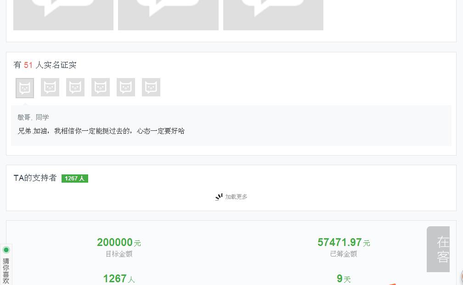Viewport: 463px width, 285px height.
Task: Open the second image placeholder thumbnail
Action: 168,15
